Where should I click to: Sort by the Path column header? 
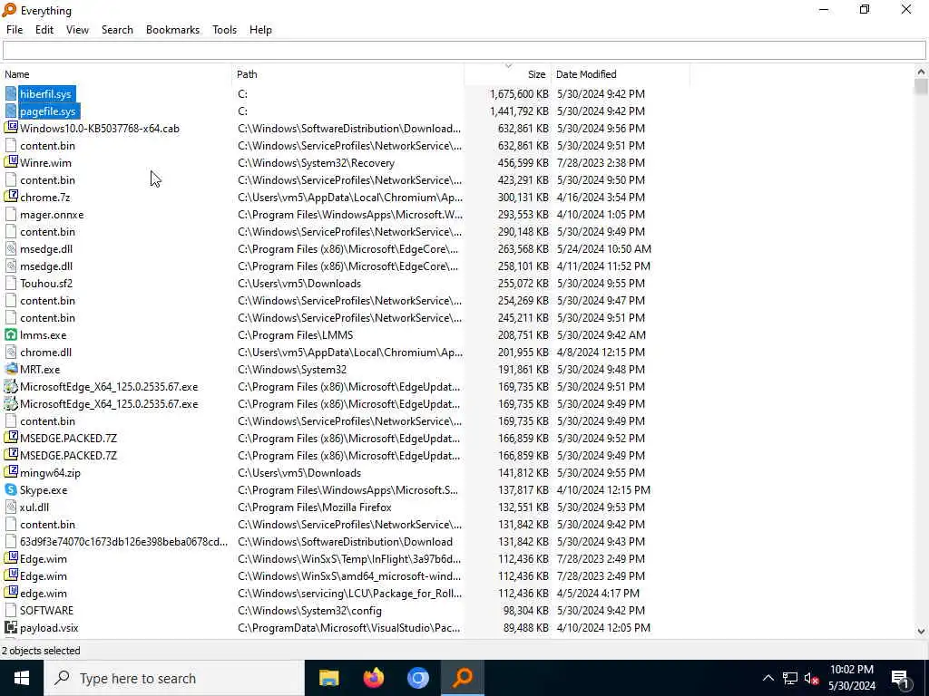pyautogui.click(x=348, y=74)
